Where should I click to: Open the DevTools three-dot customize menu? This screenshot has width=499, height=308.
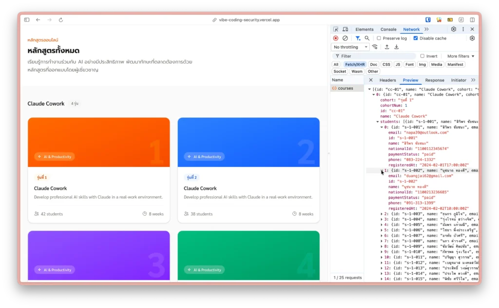[463, 29]
